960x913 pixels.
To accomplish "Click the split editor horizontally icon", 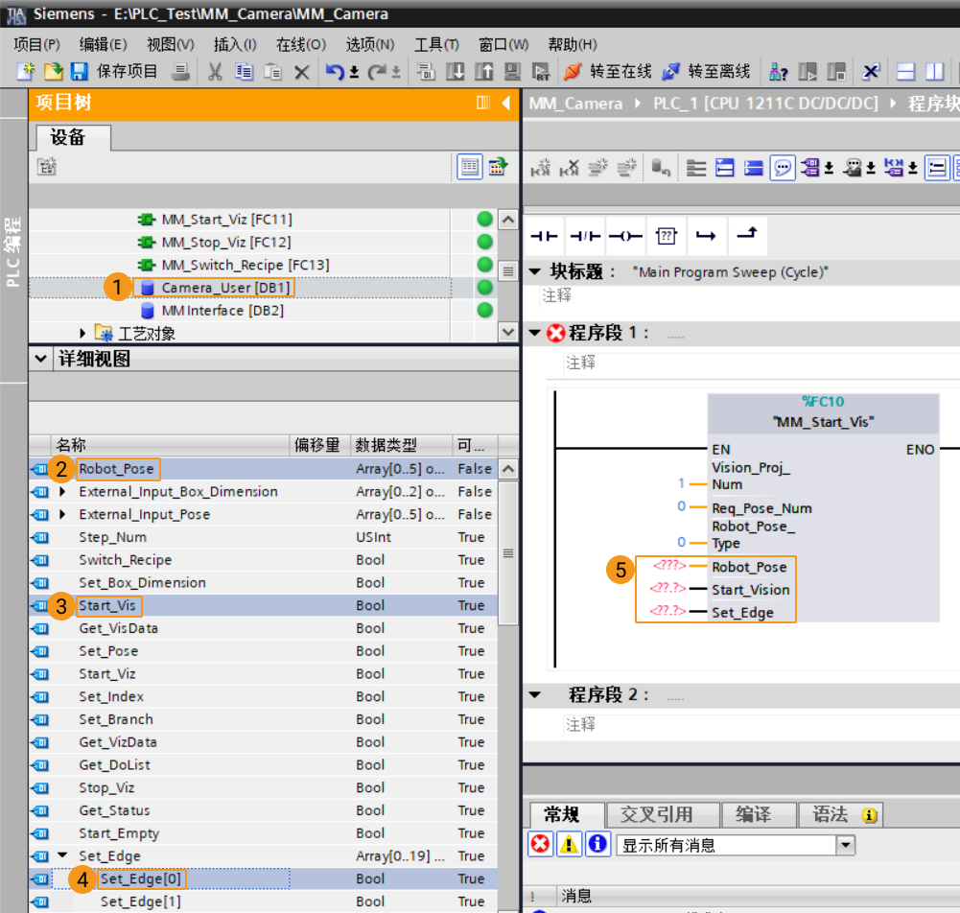I will pos(905,72).
